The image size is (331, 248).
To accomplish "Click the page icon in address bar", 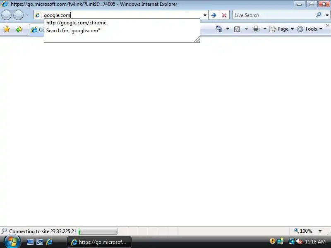I will 38,15.
